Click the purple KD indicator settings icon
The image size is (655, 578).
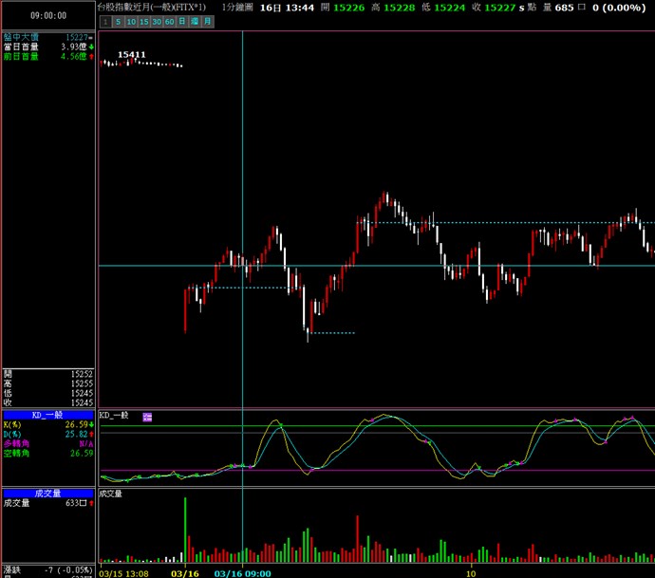coord(147,417)
